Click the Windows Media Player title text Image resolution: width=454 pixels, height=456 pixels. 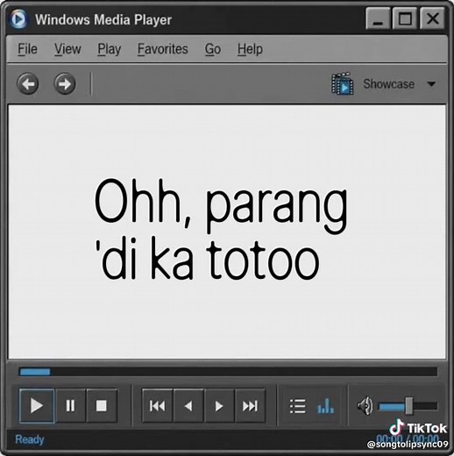(103, 20)
